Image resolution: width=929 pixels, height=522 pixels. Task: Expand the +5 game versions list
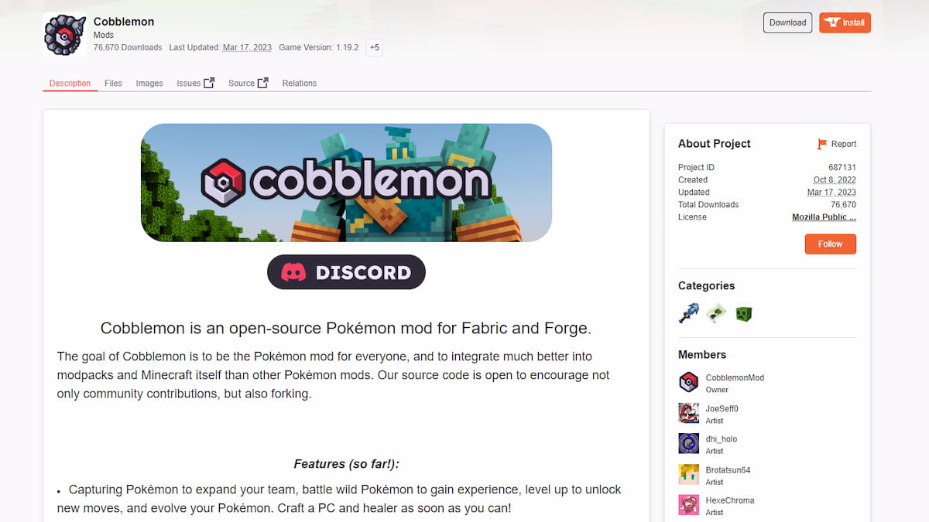pos(374,47)
